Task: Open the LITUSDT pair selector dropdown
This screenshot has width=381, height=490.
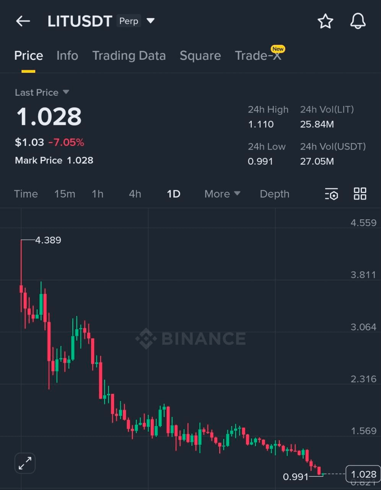Action: coord(151,21)
